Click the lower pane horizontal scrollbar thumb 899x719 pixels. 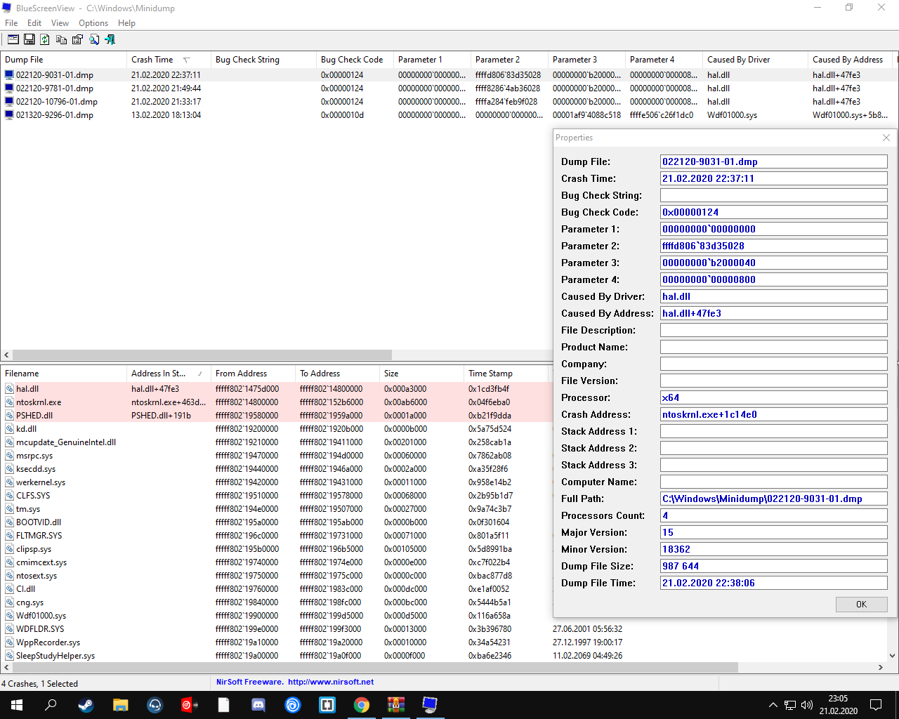[376, 667]
